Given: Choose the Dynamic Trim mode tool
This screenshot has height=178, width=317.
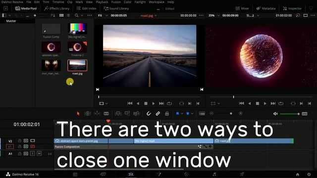Looking at the screenshot, I should click(x=97, y=114).
